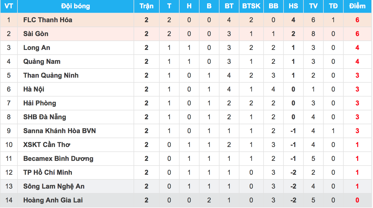Open Becamex Bình Dương team entry

pos(58,159)
